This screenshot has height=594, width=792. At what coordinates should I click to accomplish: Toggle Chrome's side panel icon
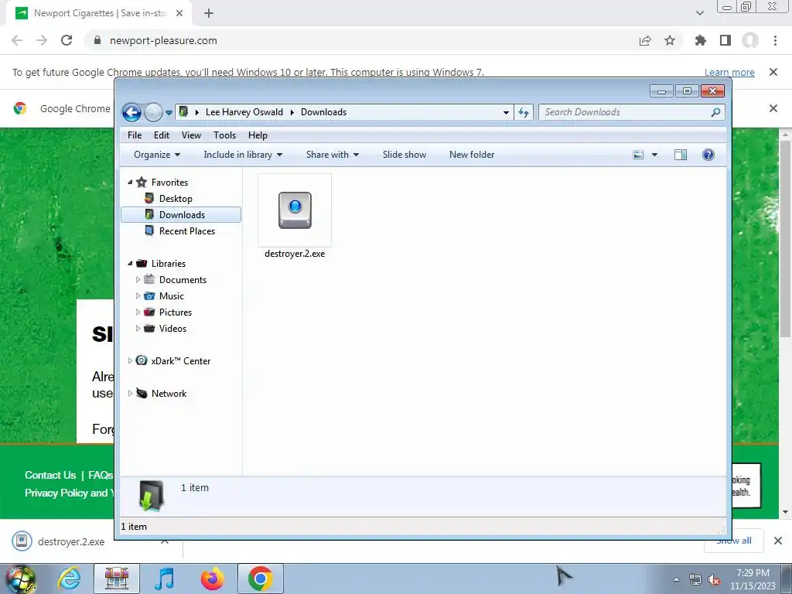pos(725,40)
